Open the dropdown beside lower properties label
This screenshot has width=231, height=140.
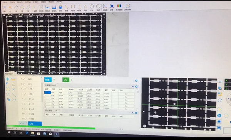pyautogui.click(x=57, y=111)
